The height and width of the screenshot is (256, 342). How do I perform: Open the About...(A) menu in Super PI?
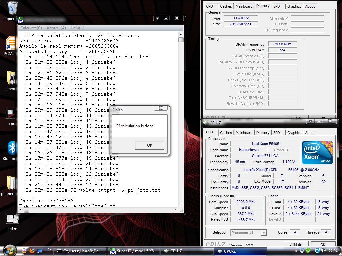coord(56,28)
